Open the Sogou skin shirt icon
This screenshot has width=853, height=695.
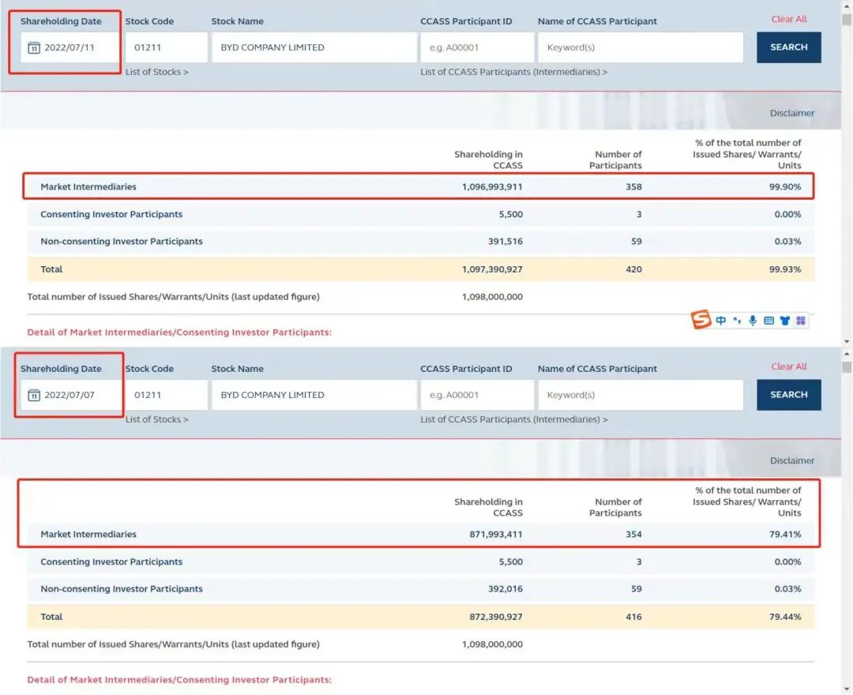[784, 321]
